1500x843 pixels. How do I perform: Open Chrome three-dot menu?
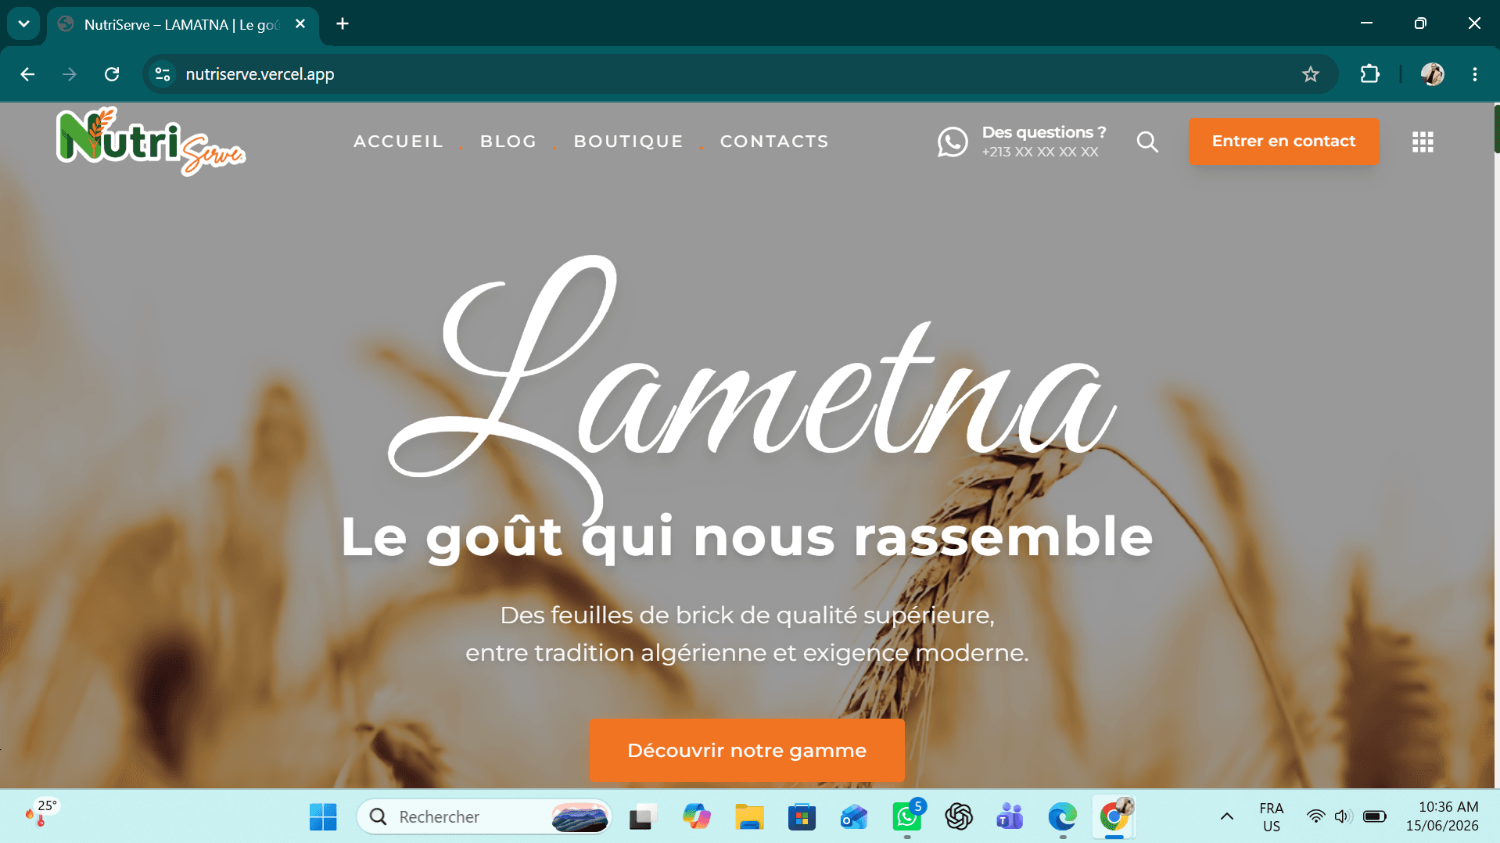tap(1475, 74)
